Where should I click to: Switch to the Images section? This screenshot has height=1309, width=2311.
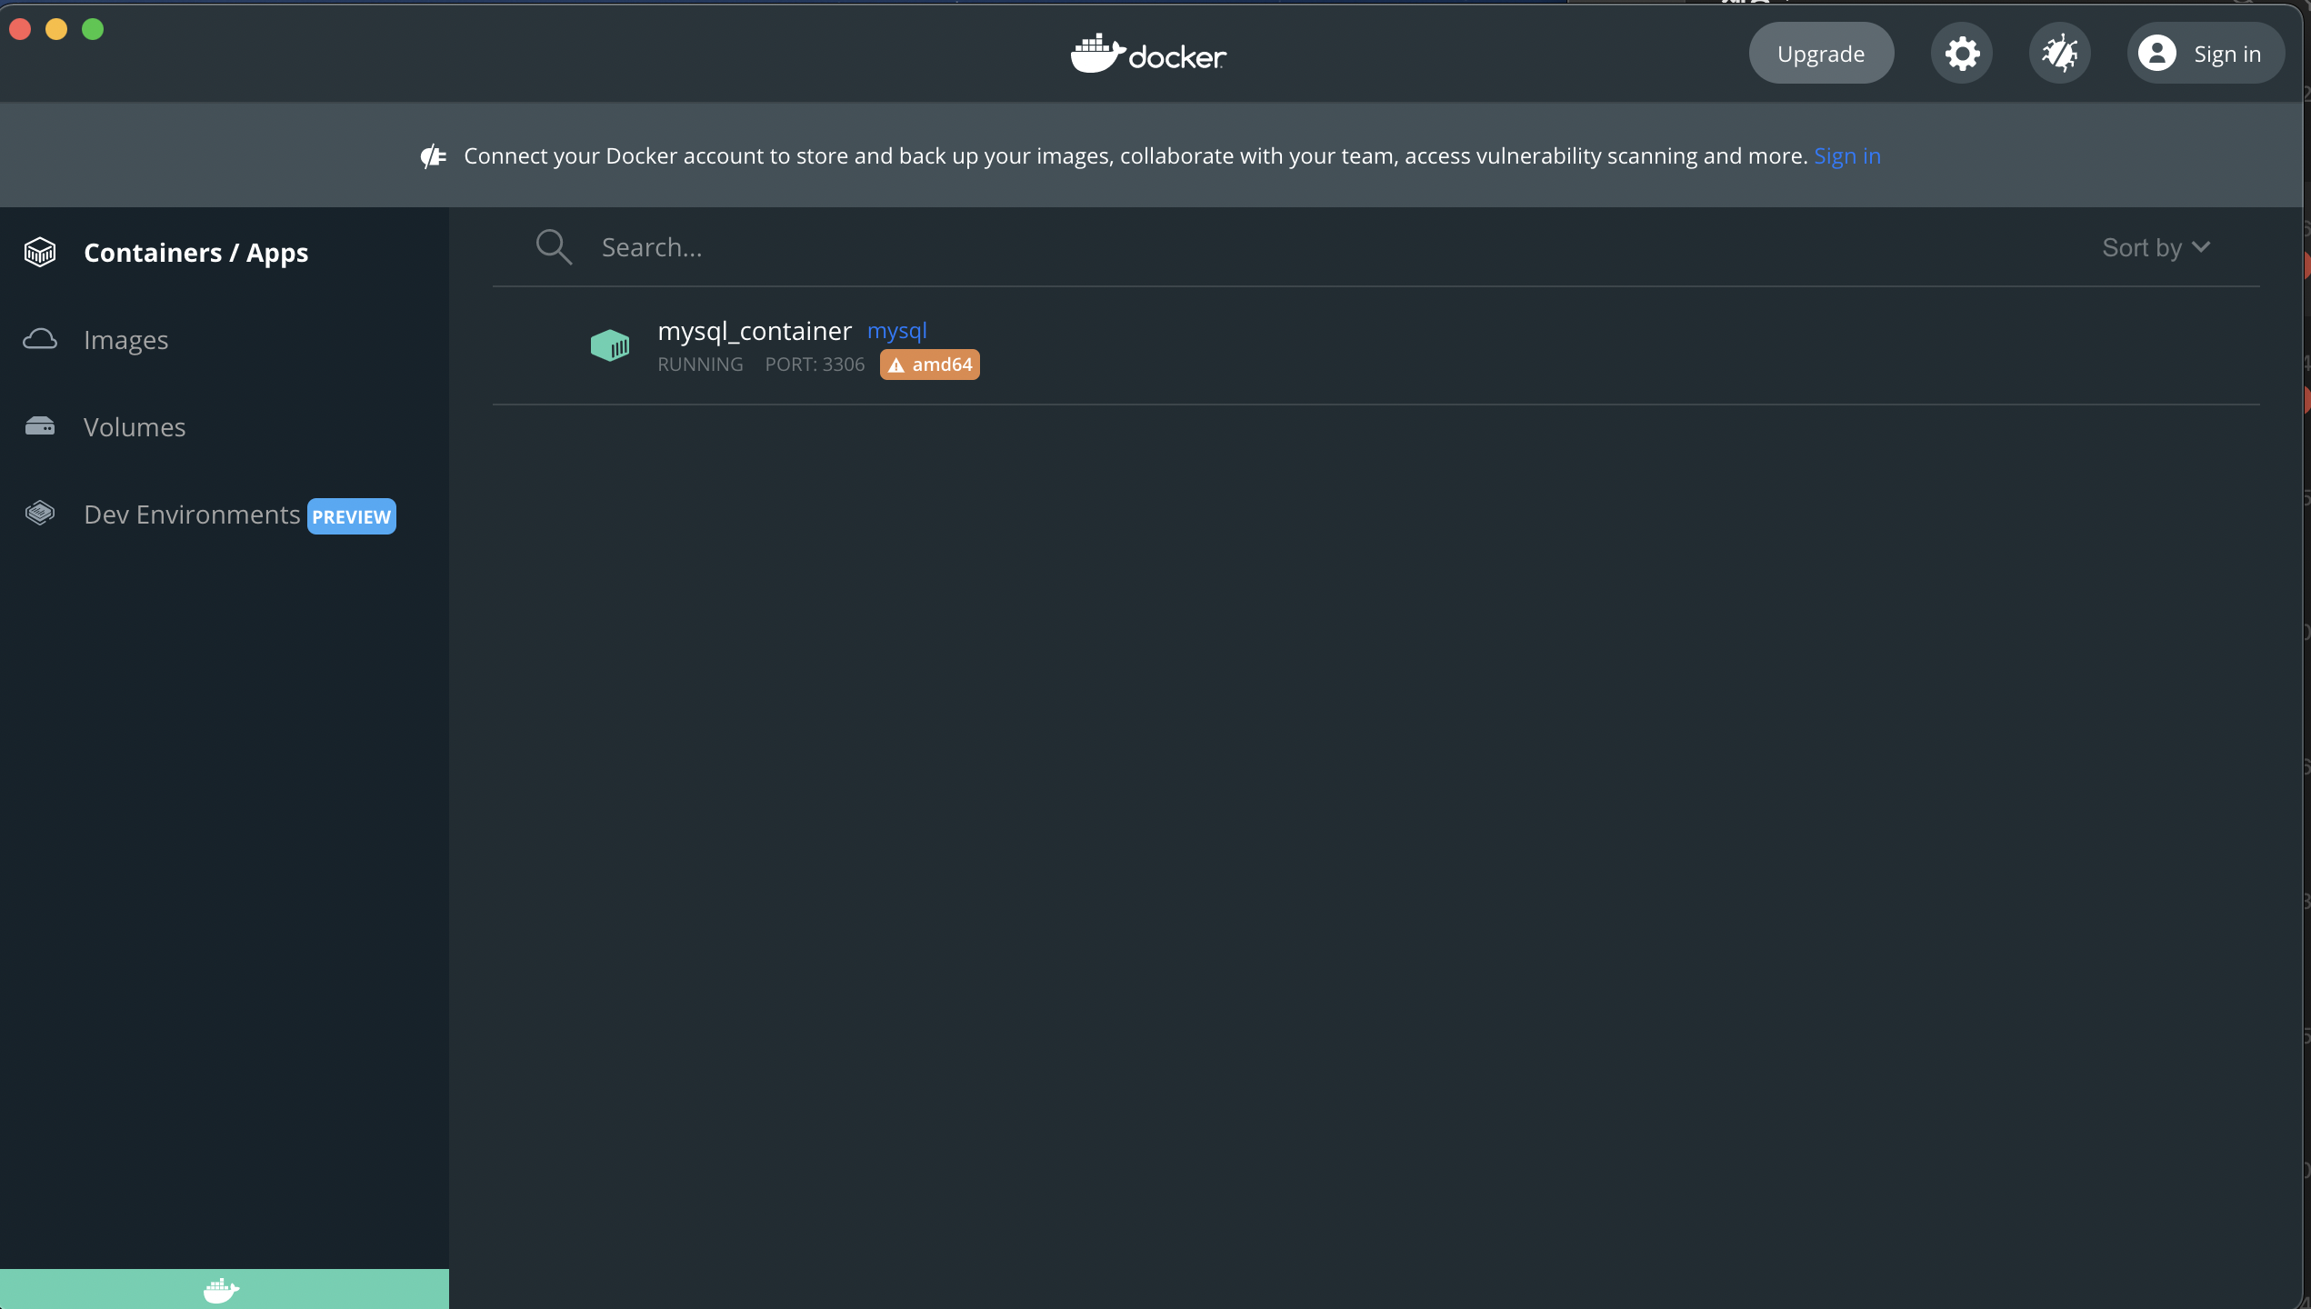pos(125,340)
